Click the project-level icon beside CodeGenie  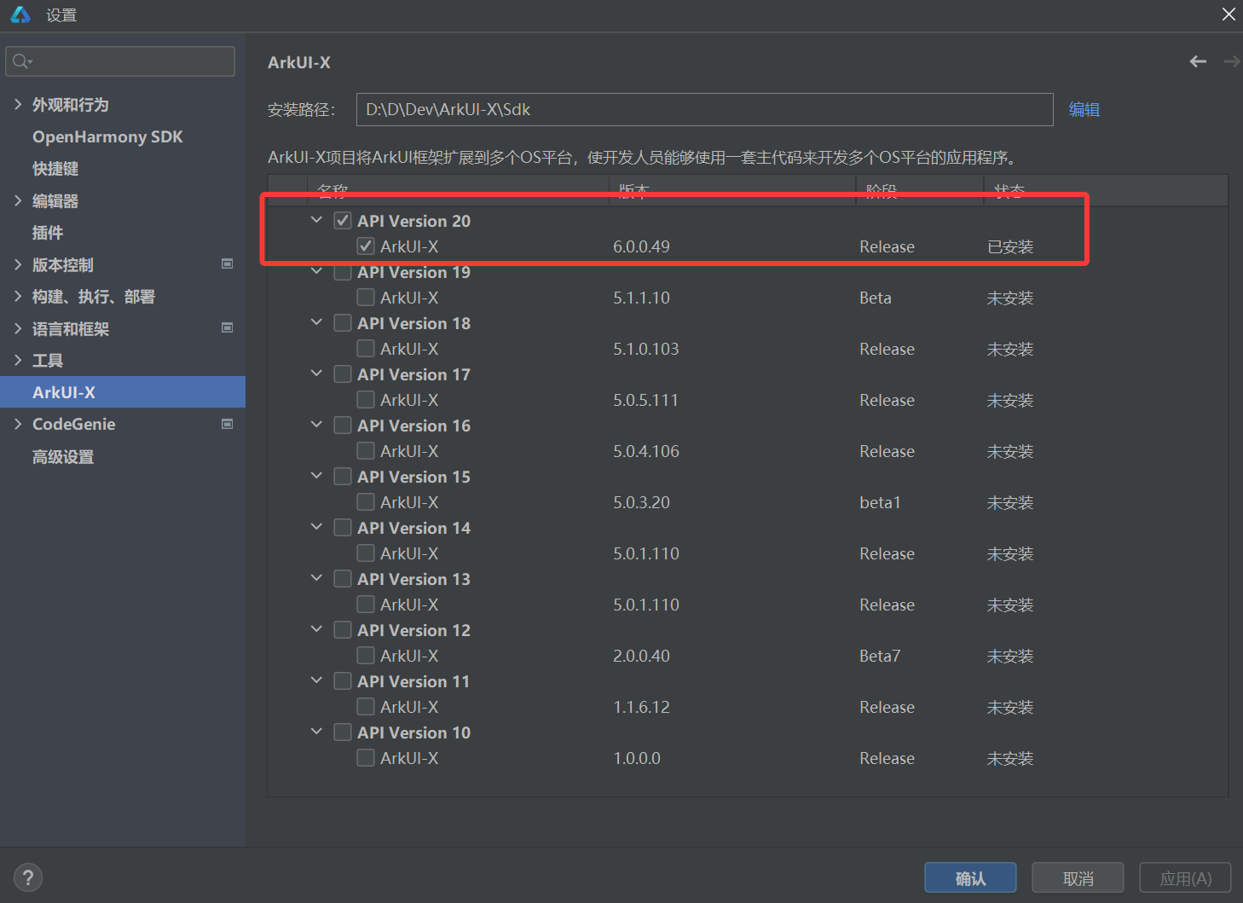[x=227, y=424]
